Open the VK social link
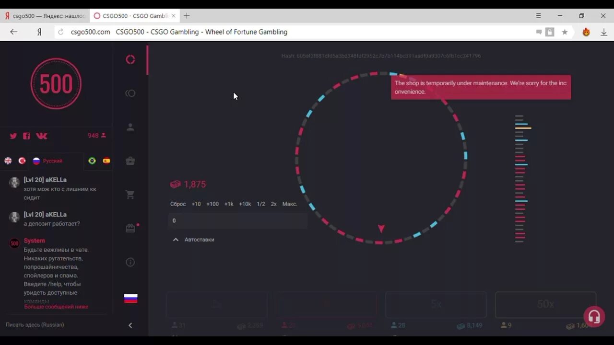Image resolution: width=614 pixels, height=345 pixels. (x=42, y=136)
